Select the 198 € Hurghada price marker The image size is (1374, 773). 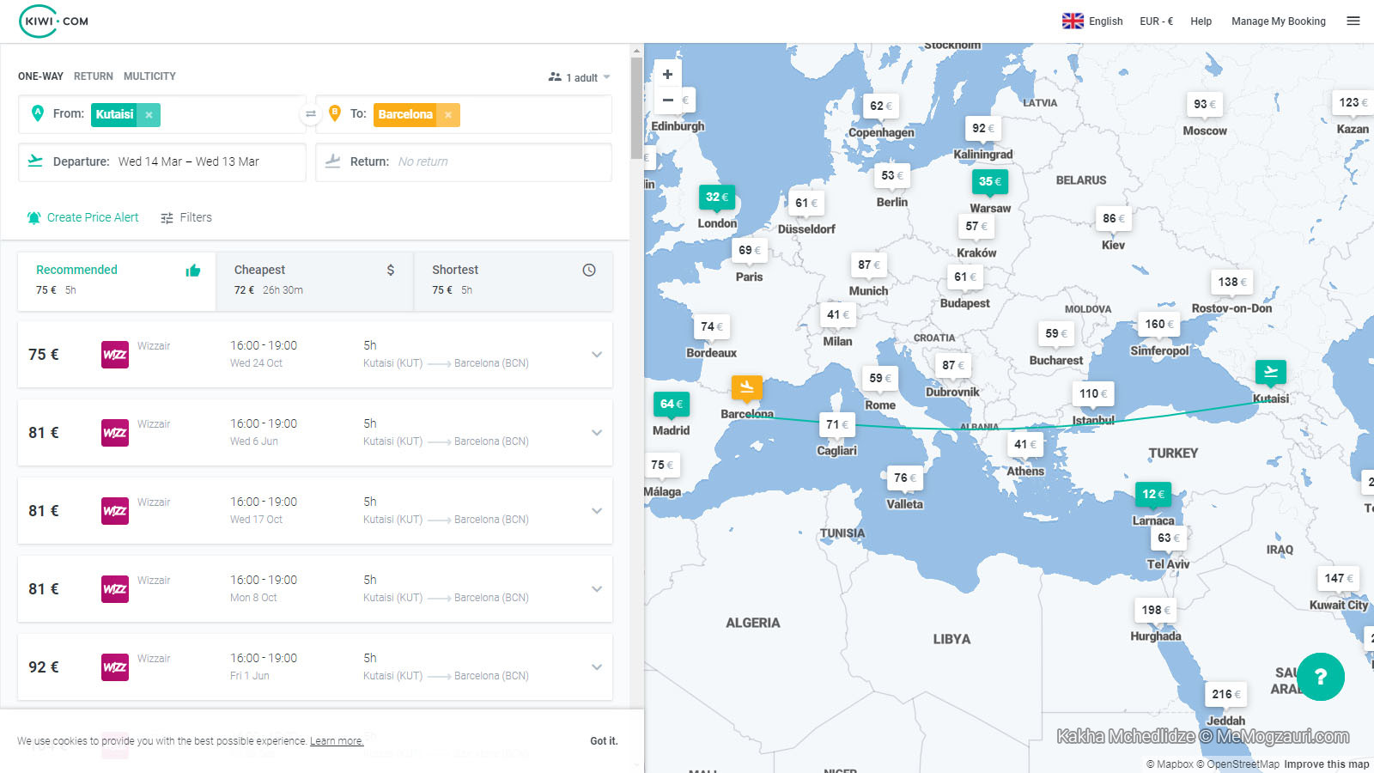[1156, 611]
